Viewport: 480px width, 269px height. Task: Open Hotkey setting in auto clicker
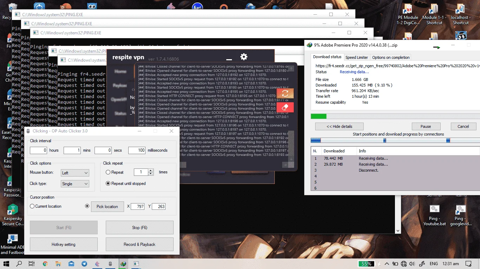64,244
